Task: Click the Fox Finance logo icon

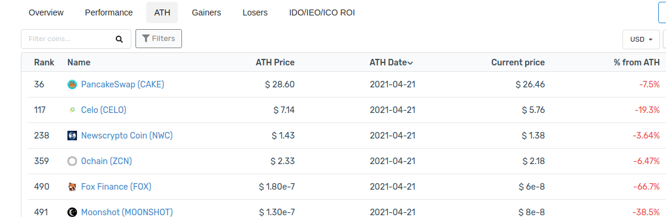Action: coord(72,187)
